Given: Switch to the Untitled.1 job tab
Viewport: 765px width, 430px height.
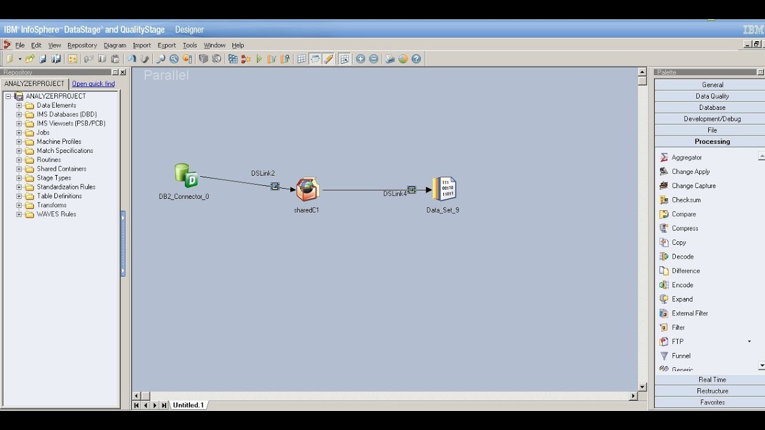Looking at the screenshot, I should [188, 405].
